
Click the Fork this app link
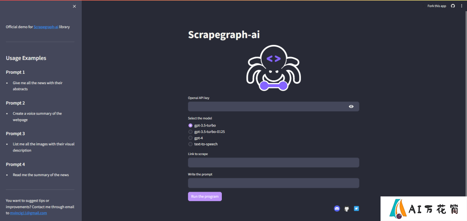point(437,6)
